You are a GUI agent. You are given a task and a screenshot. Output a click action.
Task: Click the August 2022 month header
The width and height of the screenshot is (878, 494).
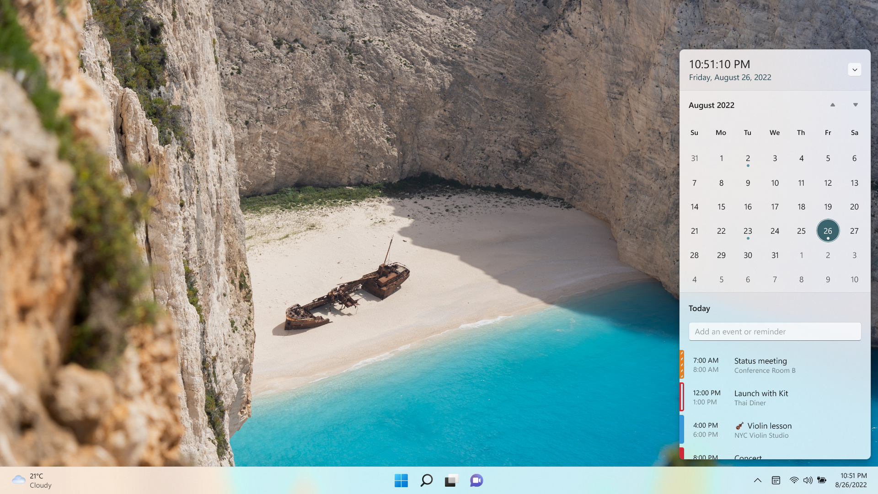711,105
